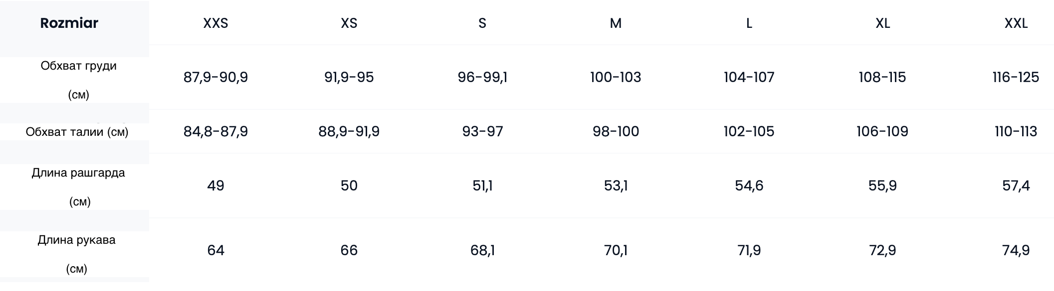Click chest value 87,9-90,9 cell
Screen dimensions: 1054x291
(215, 77)
